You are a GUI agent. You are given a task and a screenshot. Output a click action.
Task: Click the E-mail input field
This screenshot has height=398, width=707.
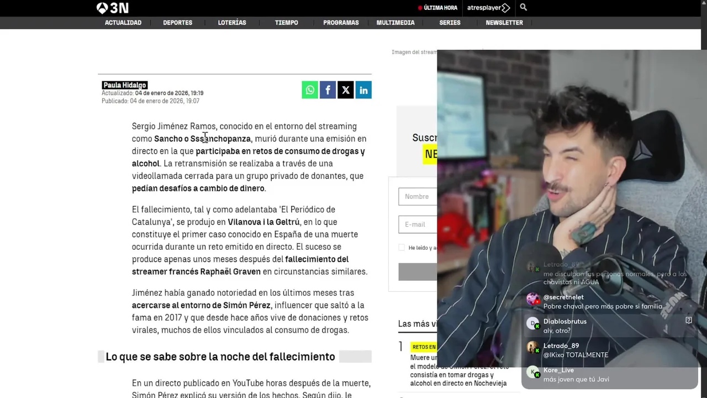point(418,224)
